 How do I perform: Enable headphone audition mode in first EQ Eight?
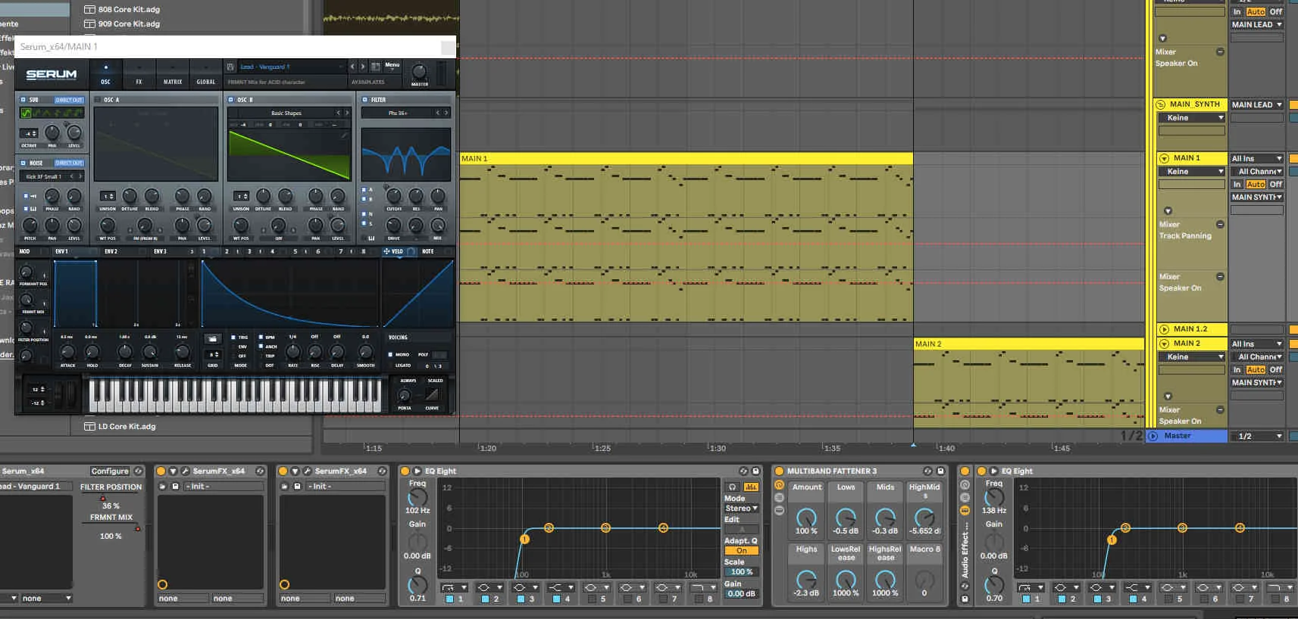(x=732, y=487)
